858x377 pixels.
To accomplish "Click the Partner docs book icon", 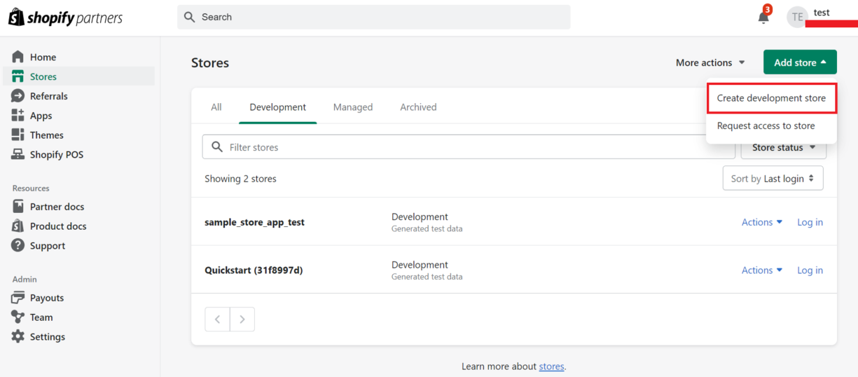I will tap(18, 207).
